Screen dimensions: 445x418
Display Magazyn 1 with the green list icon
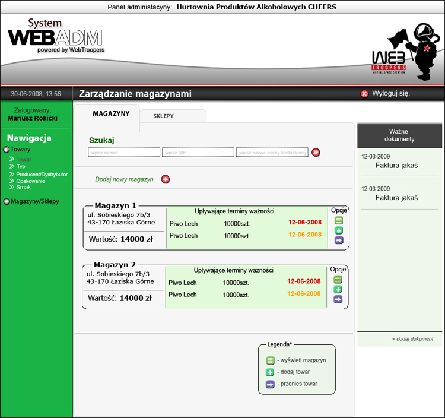[339, 220]
